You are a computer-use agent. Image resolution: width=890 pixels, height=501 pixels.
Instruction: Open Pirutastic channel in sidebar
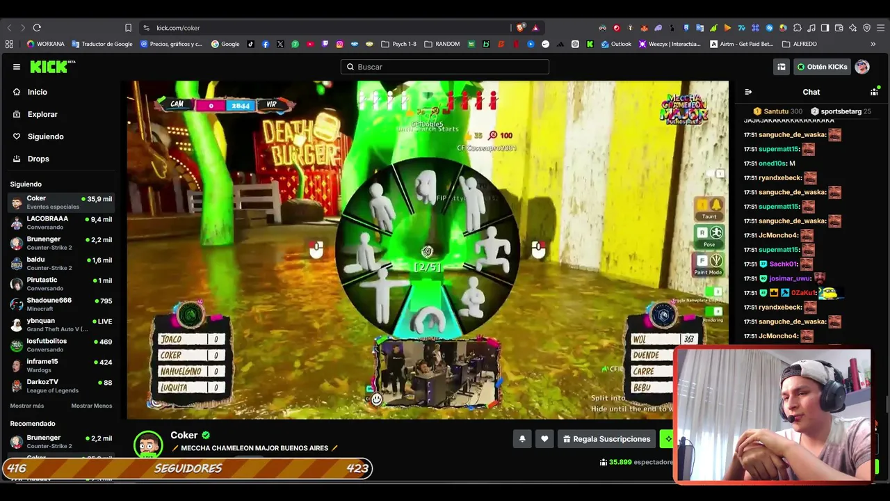61,284
